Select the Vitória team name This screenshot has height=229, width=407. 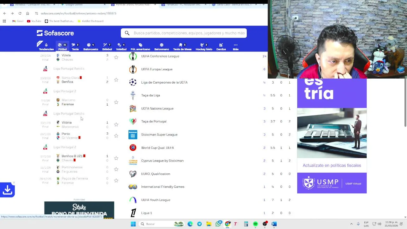66,122
